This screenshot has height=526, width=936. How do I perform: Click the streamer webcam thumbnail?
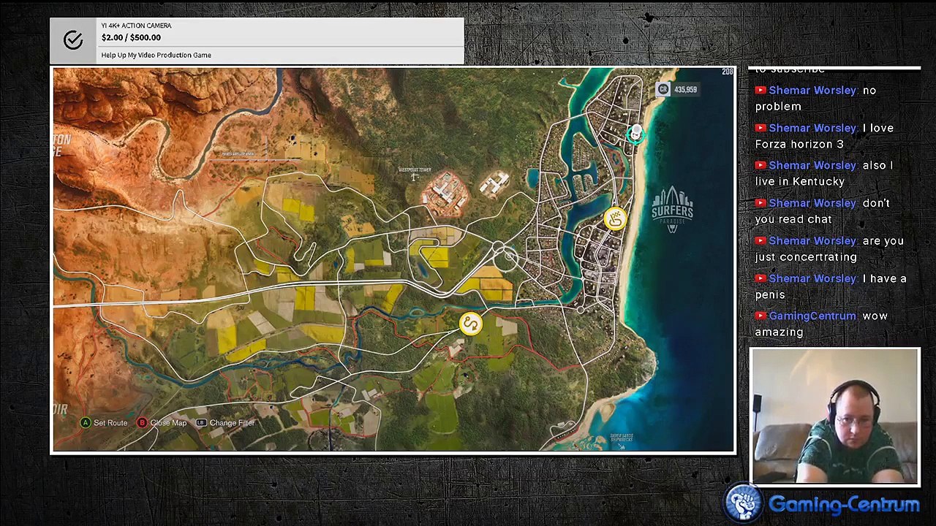tap(834, 416)
